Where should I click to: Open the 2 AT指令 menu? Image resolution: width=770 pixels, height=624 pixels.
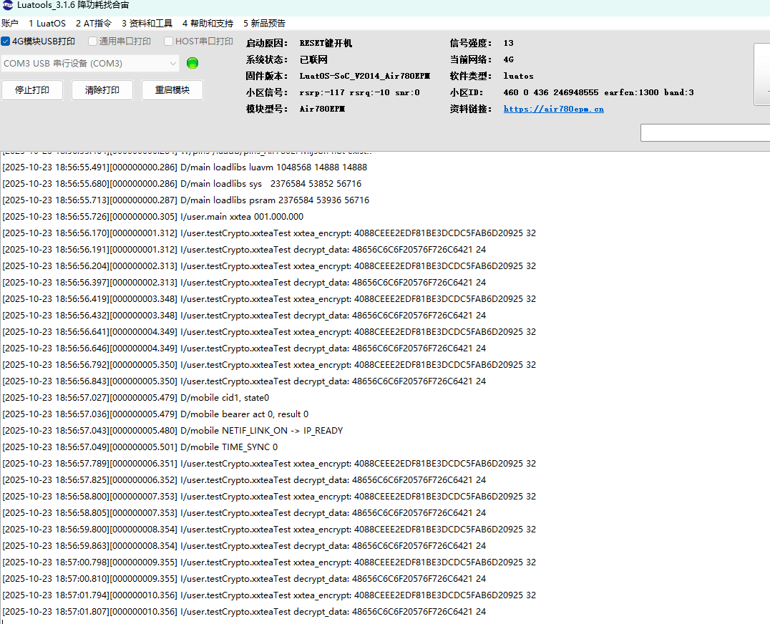pyautogui.click(x=93, y=24)
